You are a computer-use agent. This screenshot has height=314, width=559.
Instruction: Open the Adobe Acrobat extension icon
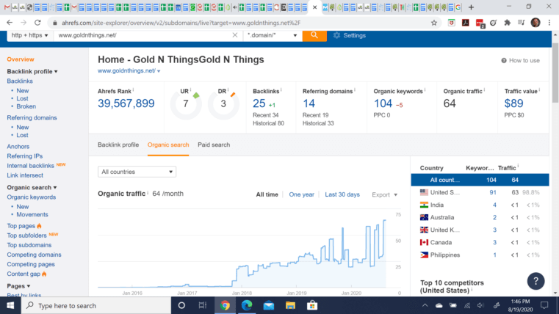(x=465, y=23)
